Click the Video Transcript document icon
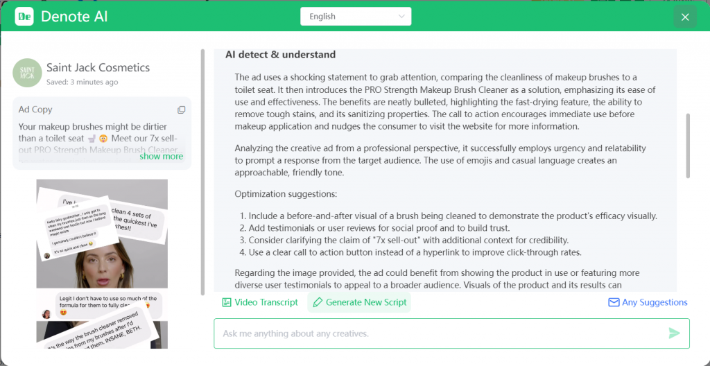This screenshot has height=366, width=710. (227, 302)
